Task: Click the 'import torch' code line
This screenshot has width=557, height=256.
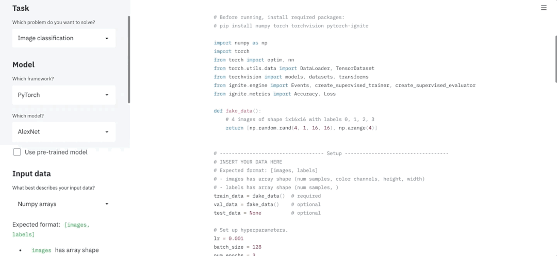Action: point(232,52)
